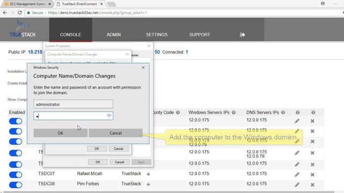Switch to EC2 Management Console browser tab
Viewport: 344px width, 193px height.
pos(27,4)
